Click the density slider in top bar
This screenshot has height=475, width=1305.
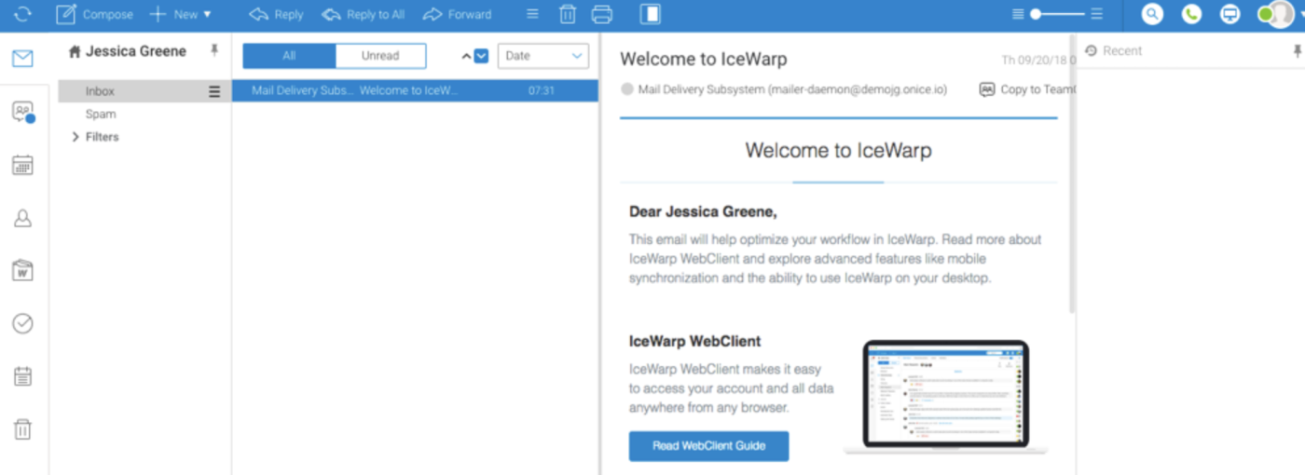point(1057,14)
